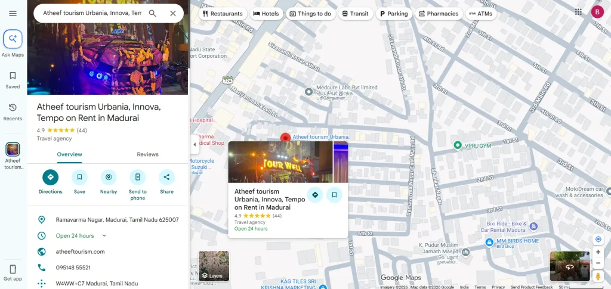
Task: Filter map by Restaurants
Action: [x=223, y=14]
